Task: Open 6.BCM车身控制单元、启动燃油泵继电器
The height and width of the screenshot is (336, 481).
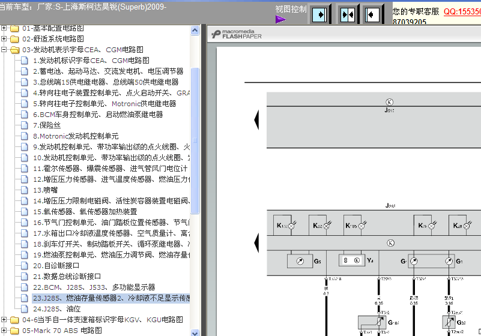Action: pyautogui.click(x=98, y=115)
